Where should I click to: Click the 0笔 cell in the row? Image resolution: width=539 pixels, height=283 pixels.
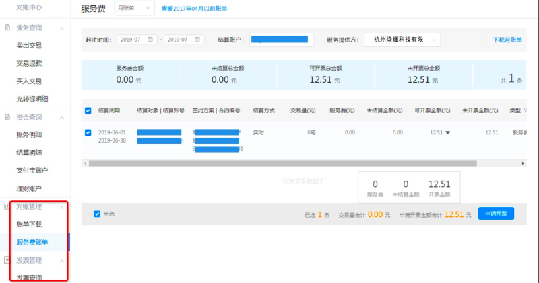click(x=311, y=132)
